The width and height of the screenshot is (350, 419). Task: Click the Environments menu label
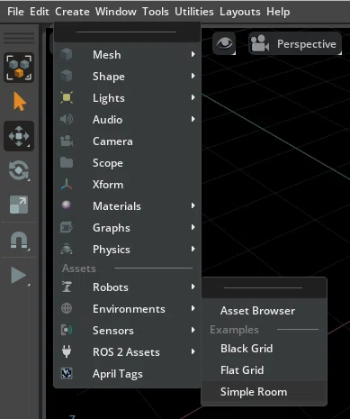tap(129, 309)
